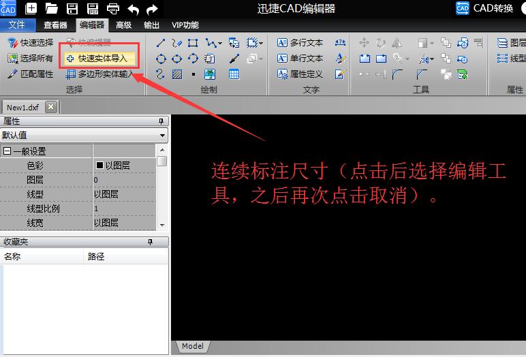
Task: Click the 线型 value 以图层
Action: point(124,194)
